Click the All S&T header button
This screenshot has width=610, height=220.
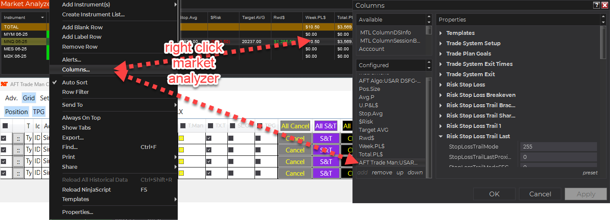pyautogui.click(x=326, y=126)
